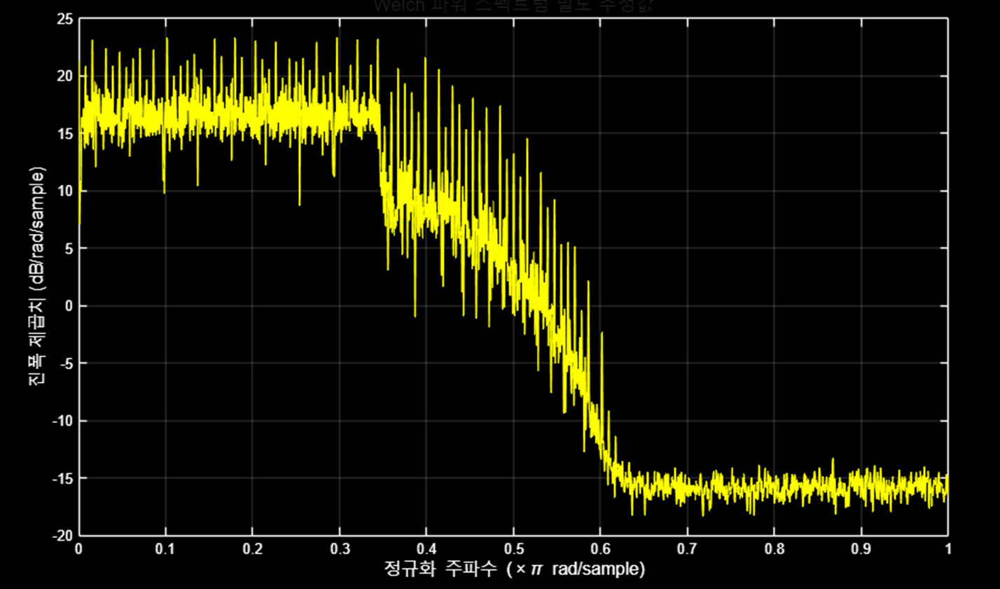The image size is (1000, 589).
Task: Click the faint Welch plot title text
Action: tap(514, 6)
